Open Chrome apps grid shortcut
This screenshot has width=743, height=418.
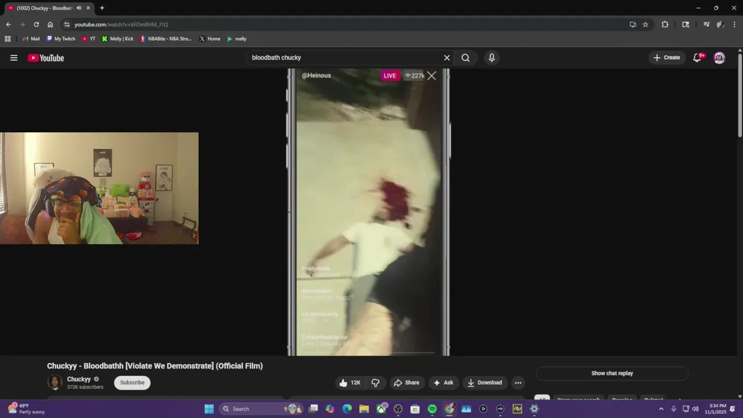[x=8, y=39]
